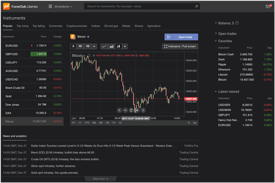
Task: Switch to the Cryptocurrencies tab
Action: pos(77,26)
